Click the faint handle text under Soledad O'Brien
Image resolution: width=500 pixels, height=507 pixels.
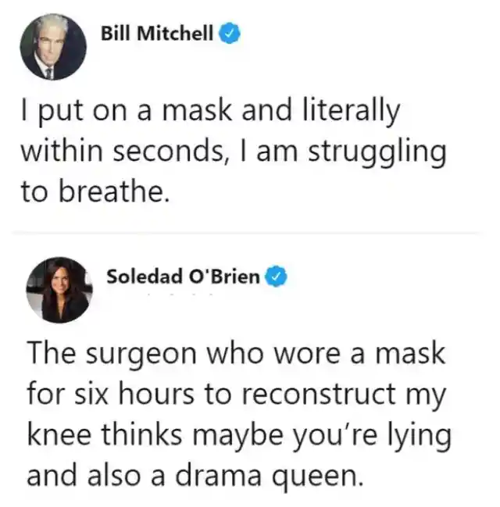coord(180,295)
